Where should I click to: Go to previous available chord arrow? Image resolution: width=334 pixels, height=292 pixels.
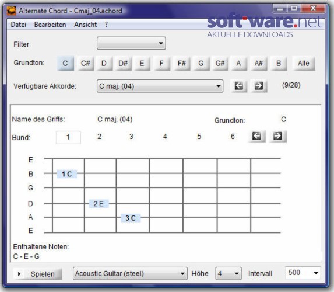click(239, 86)
